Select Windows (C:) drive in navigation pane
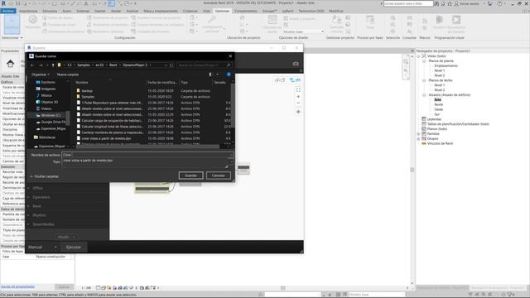Viewport: 530px width, 298px height. 51,115
